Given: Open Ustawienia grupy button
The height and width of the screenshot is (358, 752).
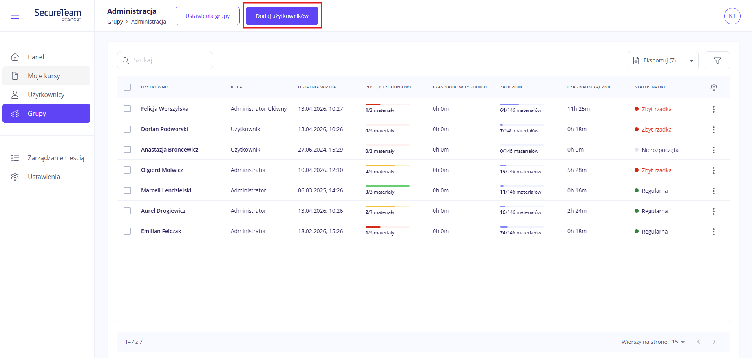Looking at the screenshot, I should point(207,16).
